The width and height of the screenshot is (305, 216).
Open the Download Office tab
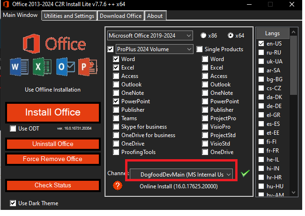(x=120, y=16)
